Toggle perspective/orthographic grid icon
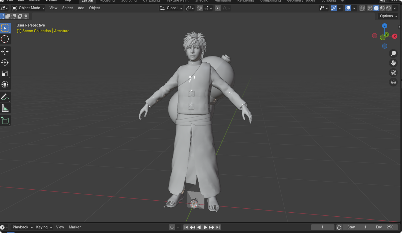402x233 pixels. coord(393,82)
